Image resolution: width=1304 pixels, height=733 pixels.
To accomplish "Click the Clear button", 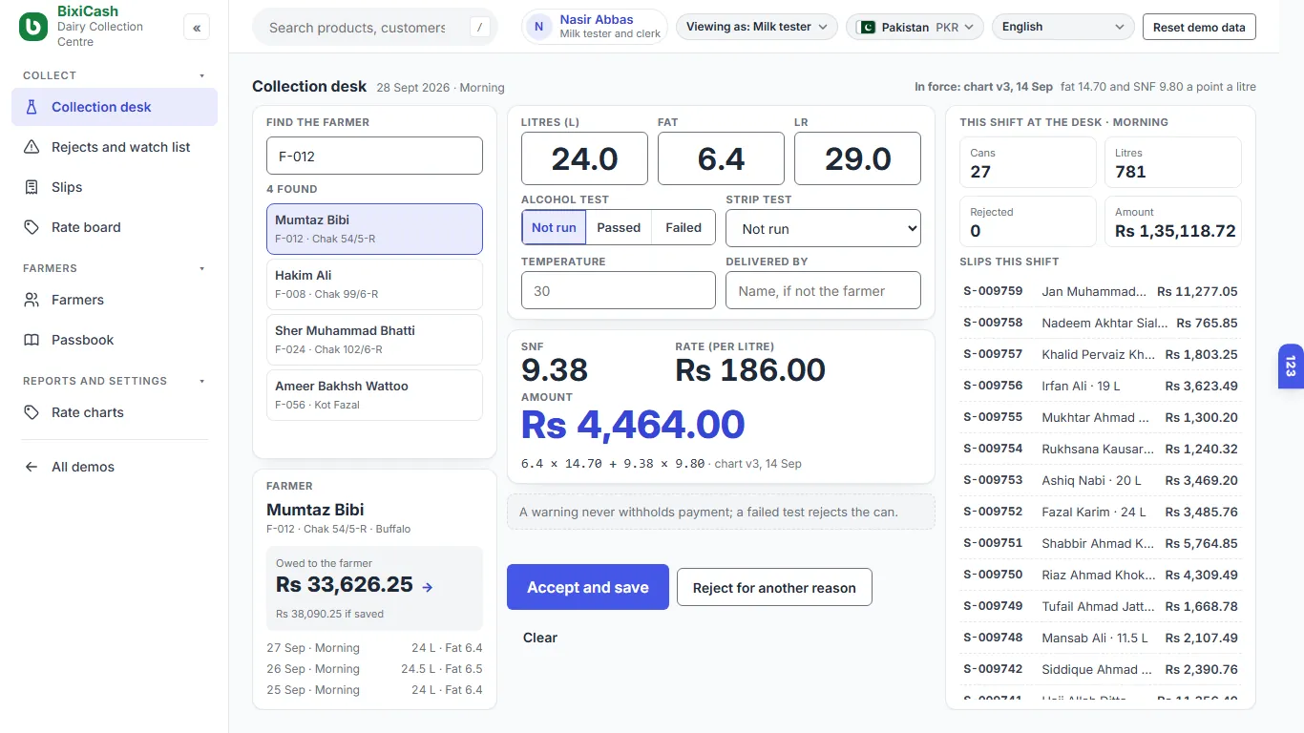I will 540,638.
